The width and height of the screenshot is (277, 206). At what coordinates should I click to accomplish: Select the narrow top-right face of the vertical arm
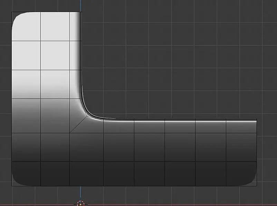click(x=75, y=27)
